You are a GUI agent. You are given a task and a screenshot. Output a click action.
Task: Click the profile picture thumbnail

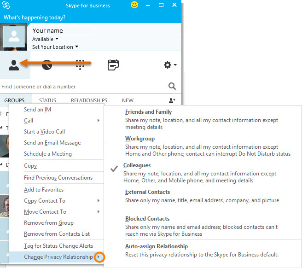tap(14, 38)
